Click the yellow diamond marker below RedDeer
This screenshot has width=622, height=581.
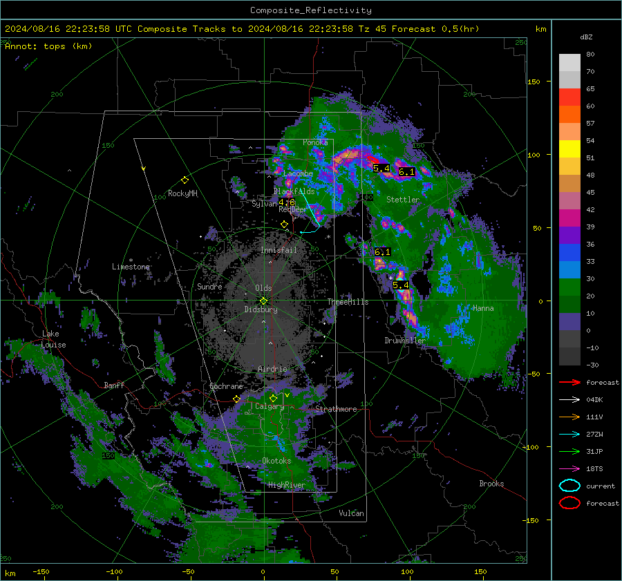pos(284,225)
